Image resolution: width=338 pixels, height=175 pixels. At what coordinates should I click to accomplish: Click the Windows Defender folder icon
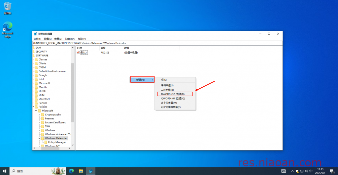(x=43, y=138)
